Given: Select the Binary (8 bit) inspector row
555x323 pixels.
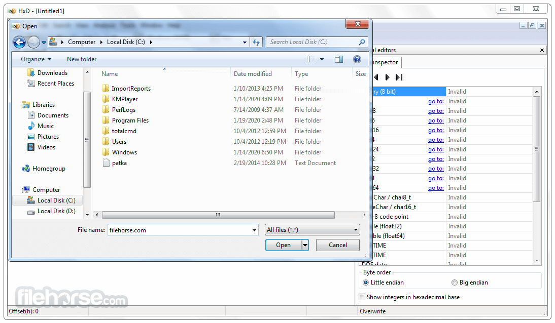Looking at the screenshot, I should click(409, 92).
